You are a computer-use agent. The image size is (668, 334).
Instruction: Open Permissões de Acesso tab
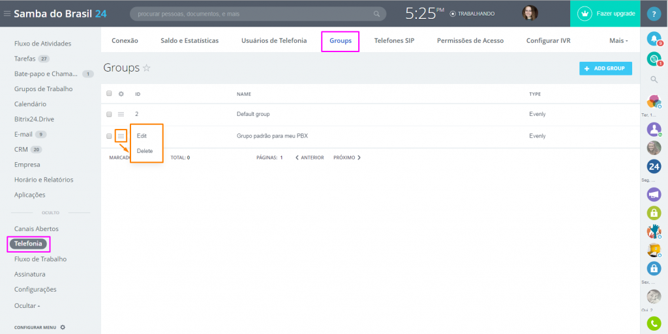[x=470, y=41]
